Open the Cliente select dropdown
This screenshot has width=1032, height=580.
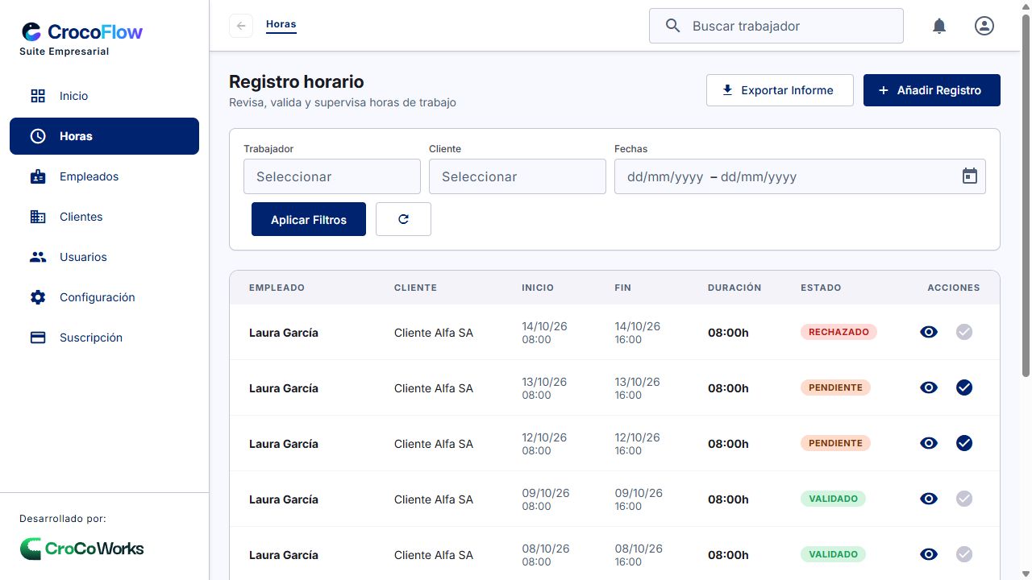pyautogui.click(x=518, y=176)
